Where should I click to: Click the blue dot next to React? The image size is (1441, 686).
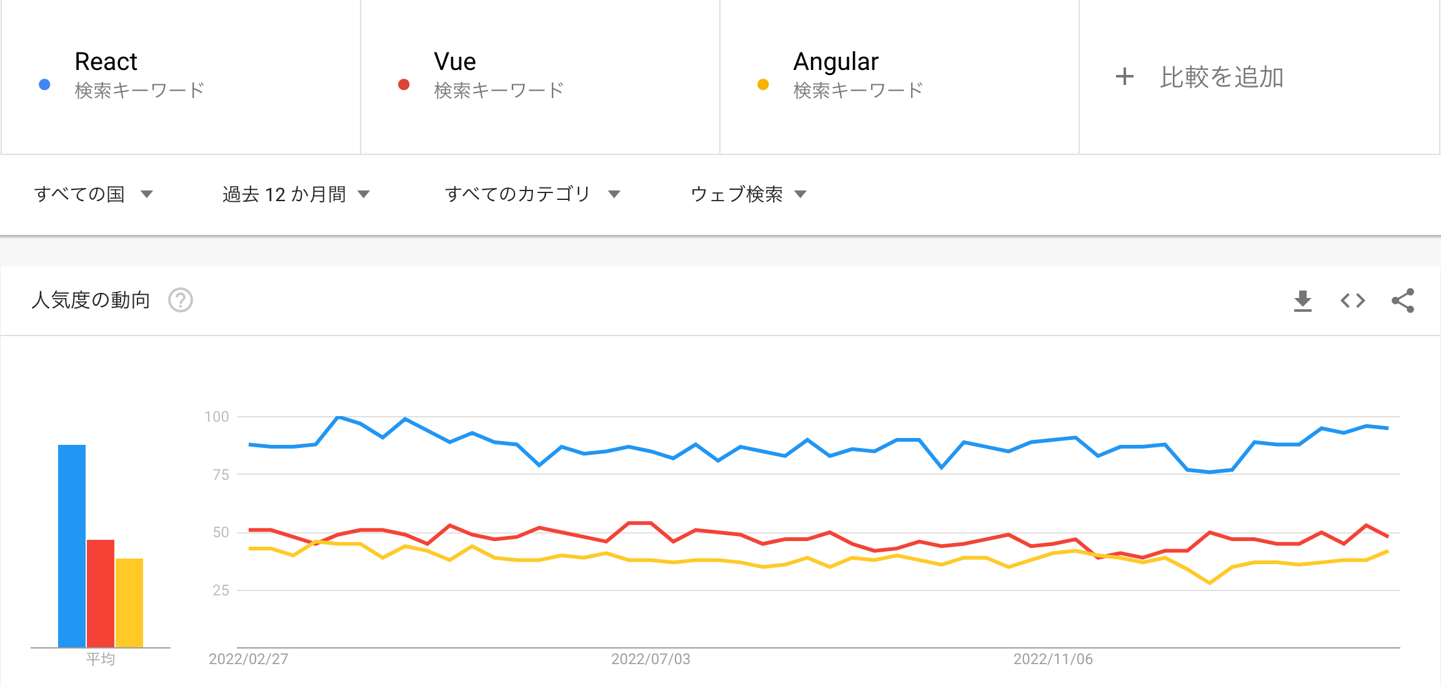44,84
